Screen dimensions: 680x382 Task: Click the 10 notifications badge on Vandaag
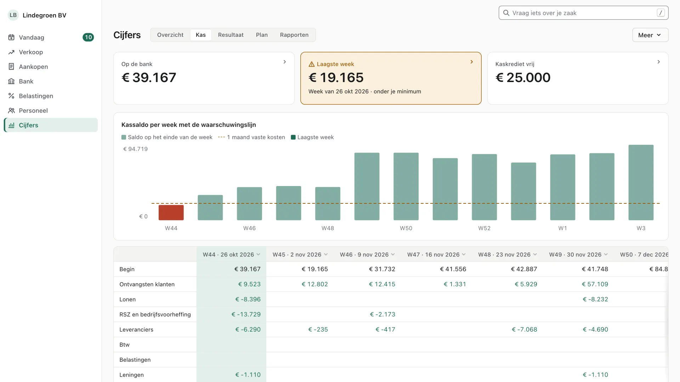pos(88,37)
